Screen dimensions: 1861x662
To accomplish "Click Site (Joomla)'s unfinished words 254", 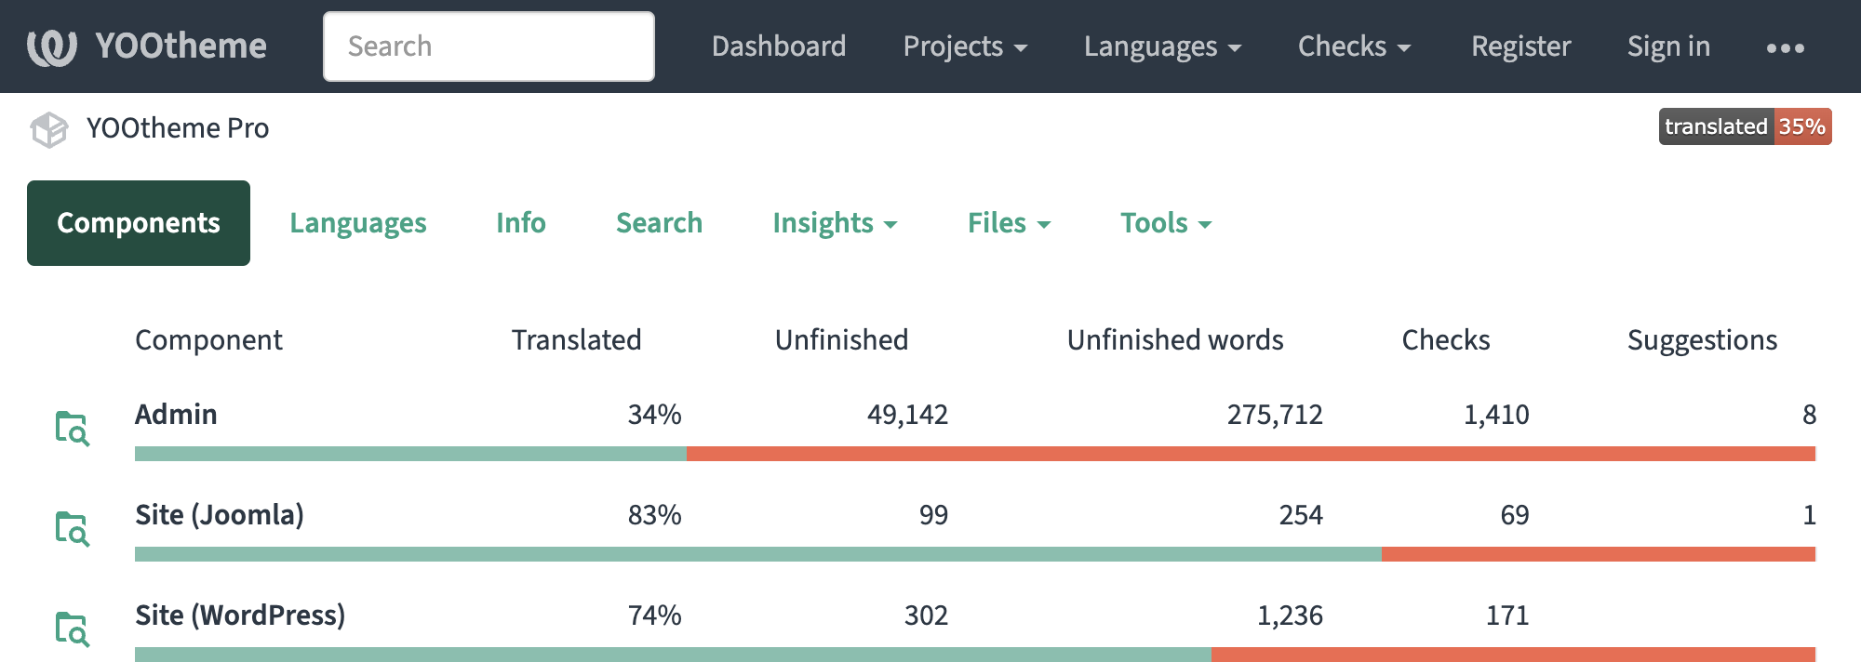I will point(1301,515).
